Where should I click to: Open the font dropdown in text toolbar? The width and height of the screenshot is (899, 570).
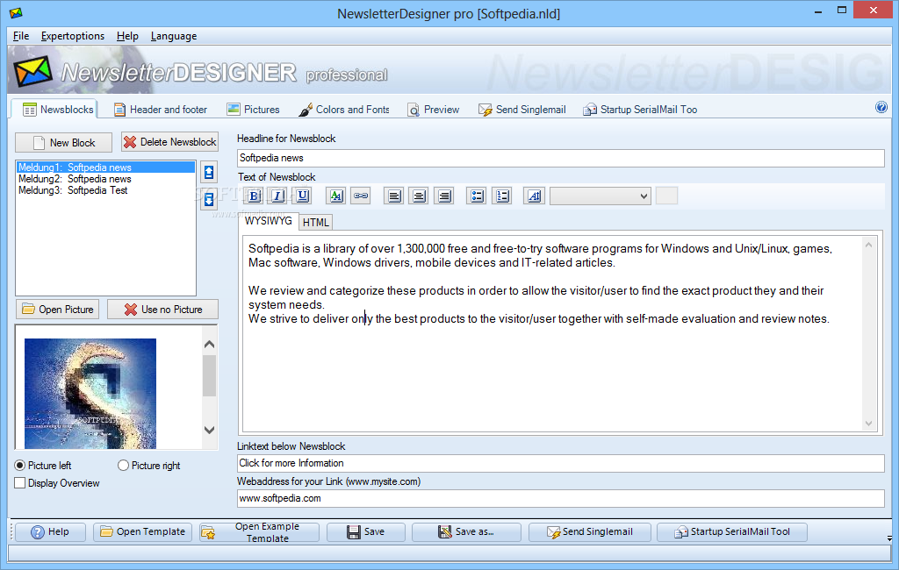(601, 196)
